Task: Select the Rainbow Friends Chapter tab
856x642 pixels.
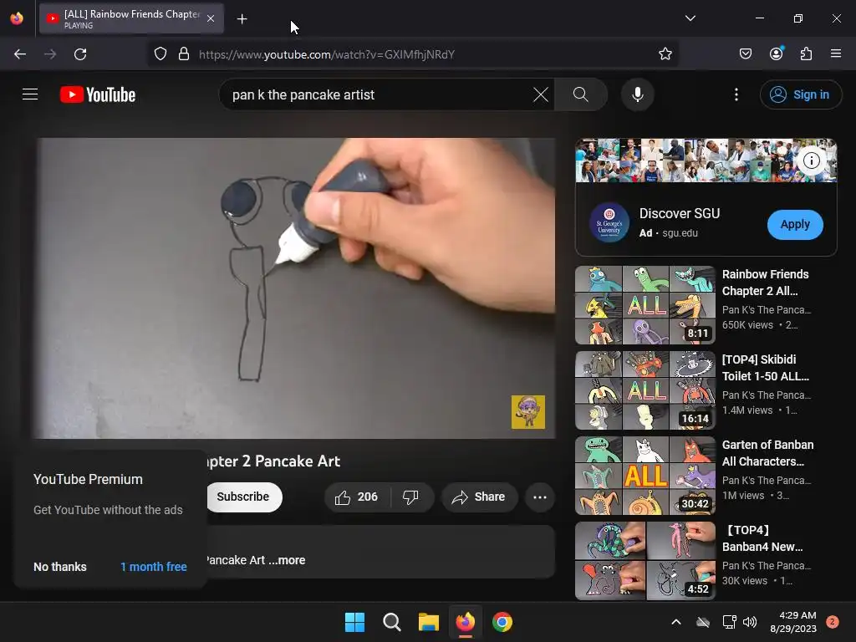Action: coord(131,18)
